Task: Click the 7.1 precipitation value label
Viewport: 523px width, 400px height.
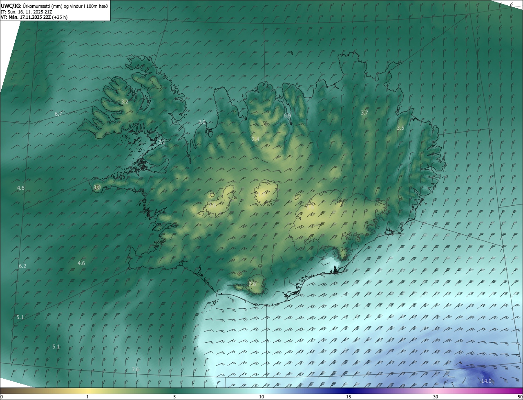Action: [x=162, y=142]
